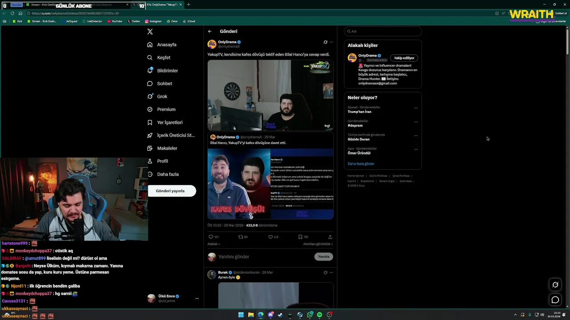
Task: Click Alıntıları görüntüle link
Action: (x=318, y=244)
